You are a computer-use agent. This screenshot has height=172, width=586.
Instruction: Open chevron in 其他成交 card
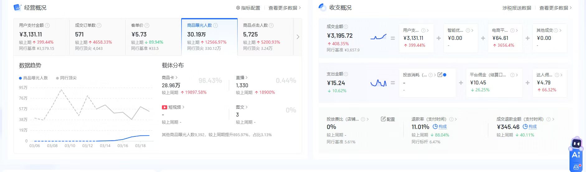560,31
